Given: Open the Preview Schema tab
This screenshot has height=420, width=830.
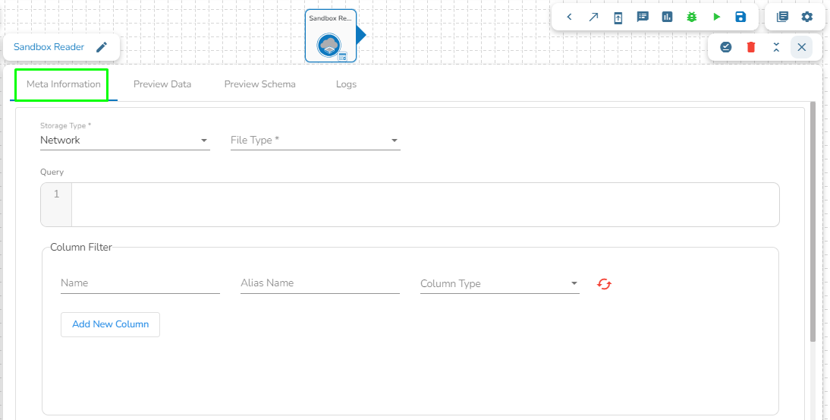Looking at the screenshot, I should (259, 84).
